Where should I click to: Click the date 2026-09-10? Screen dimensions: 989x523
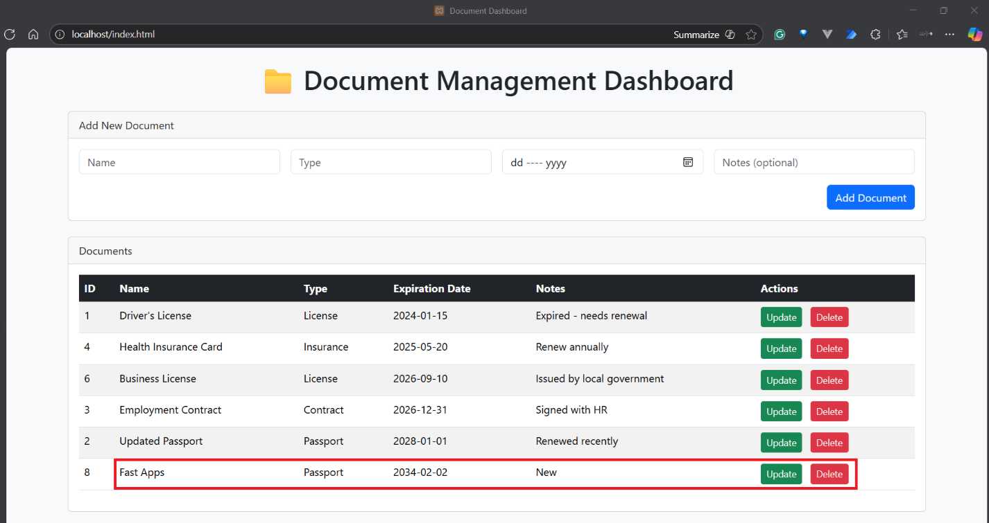(x=420, y=379)
